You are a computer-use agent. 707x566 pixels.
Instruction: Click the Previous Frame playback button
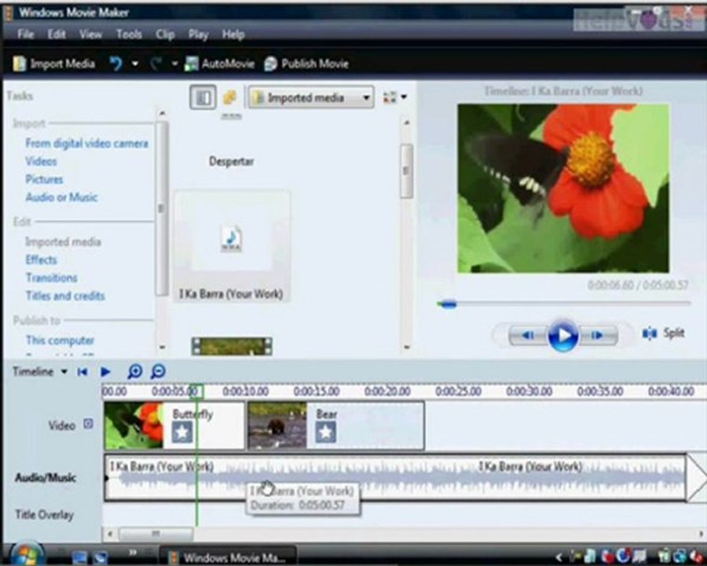pyautogui.click(x=529, y=335)
